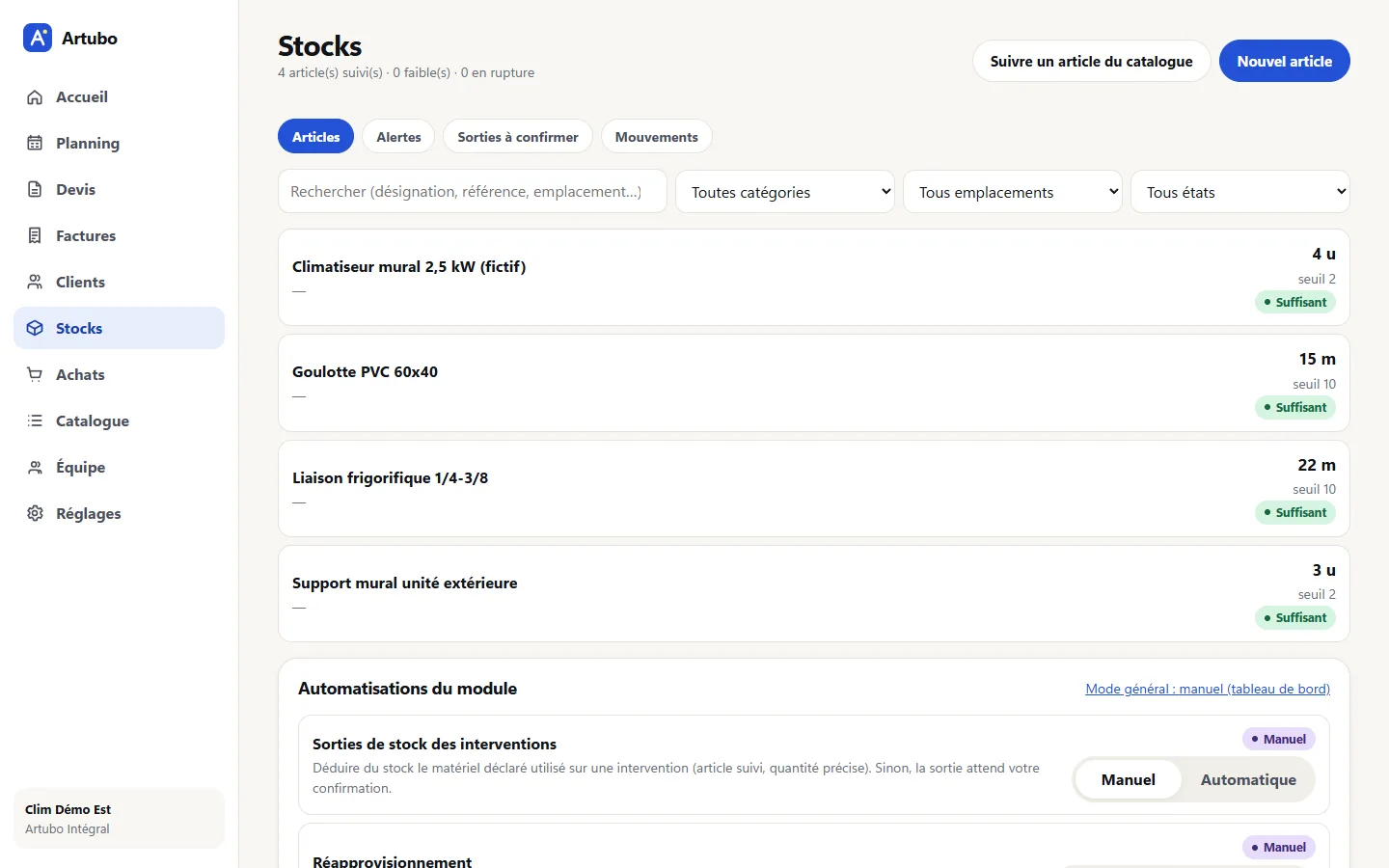Open the Tous emplacements dropdown
1389x868 pixels.
tap(1013, 192)
